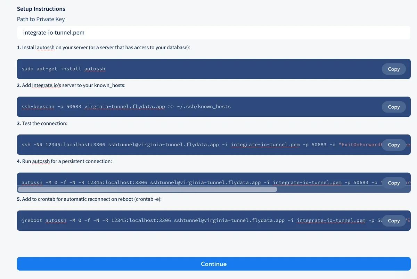Image resolution: width=417 pixels, height=279 pixels.
Task: Copy the ssh-keyscan known_hosts command
Action: (x=393, y=107)
